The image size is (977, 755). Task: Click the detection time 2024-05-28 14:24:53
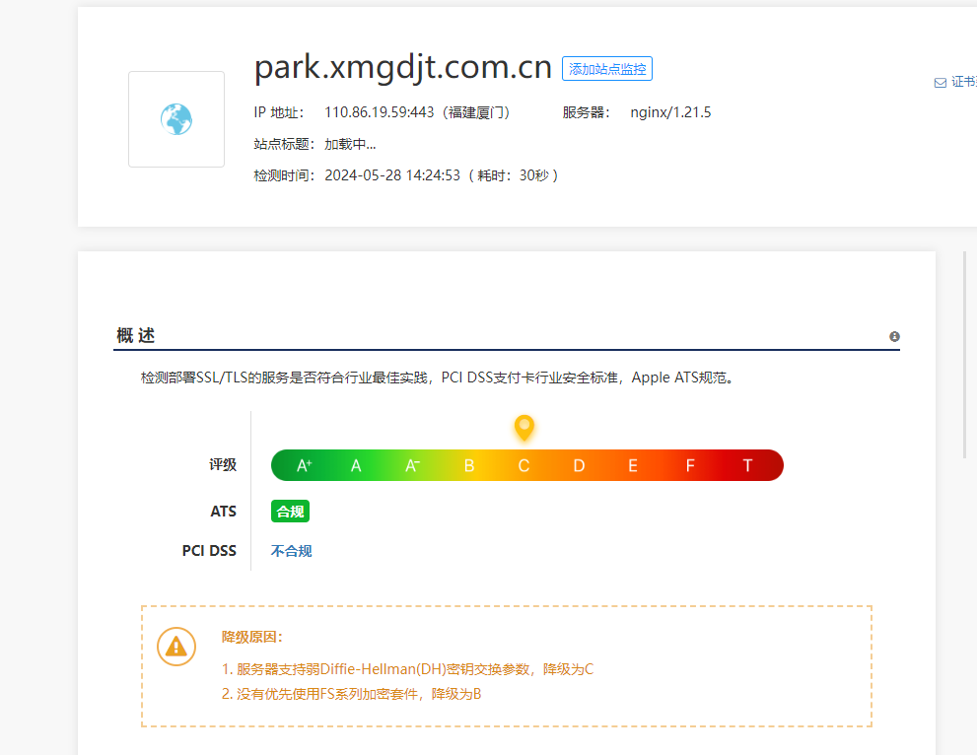392,175
